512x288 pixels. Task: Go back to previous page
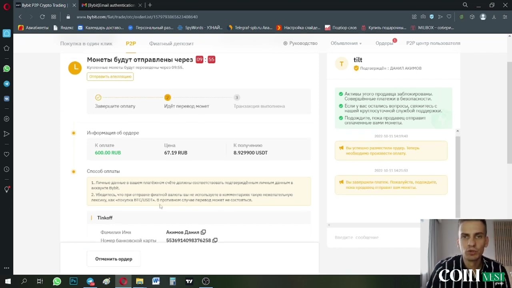pyautogui.click(x=20, y=17)
